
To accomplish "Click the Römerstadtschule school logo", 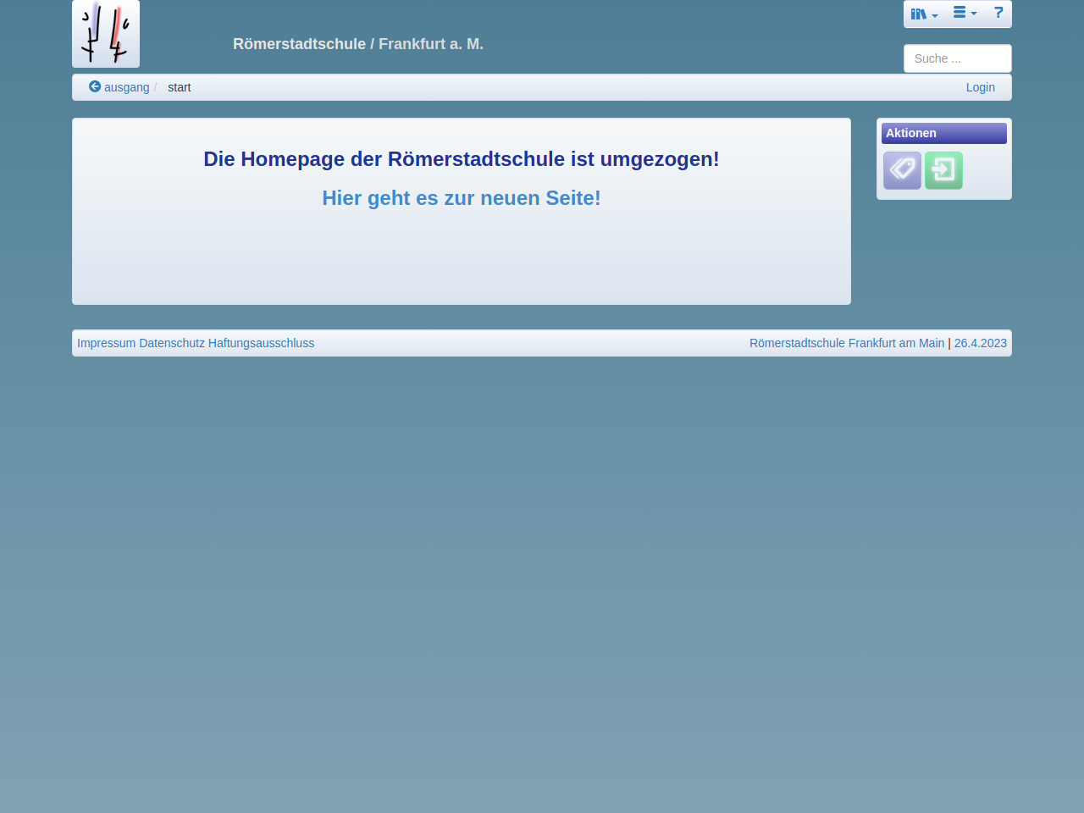I will pyautogui.click(x=106, y=34).
